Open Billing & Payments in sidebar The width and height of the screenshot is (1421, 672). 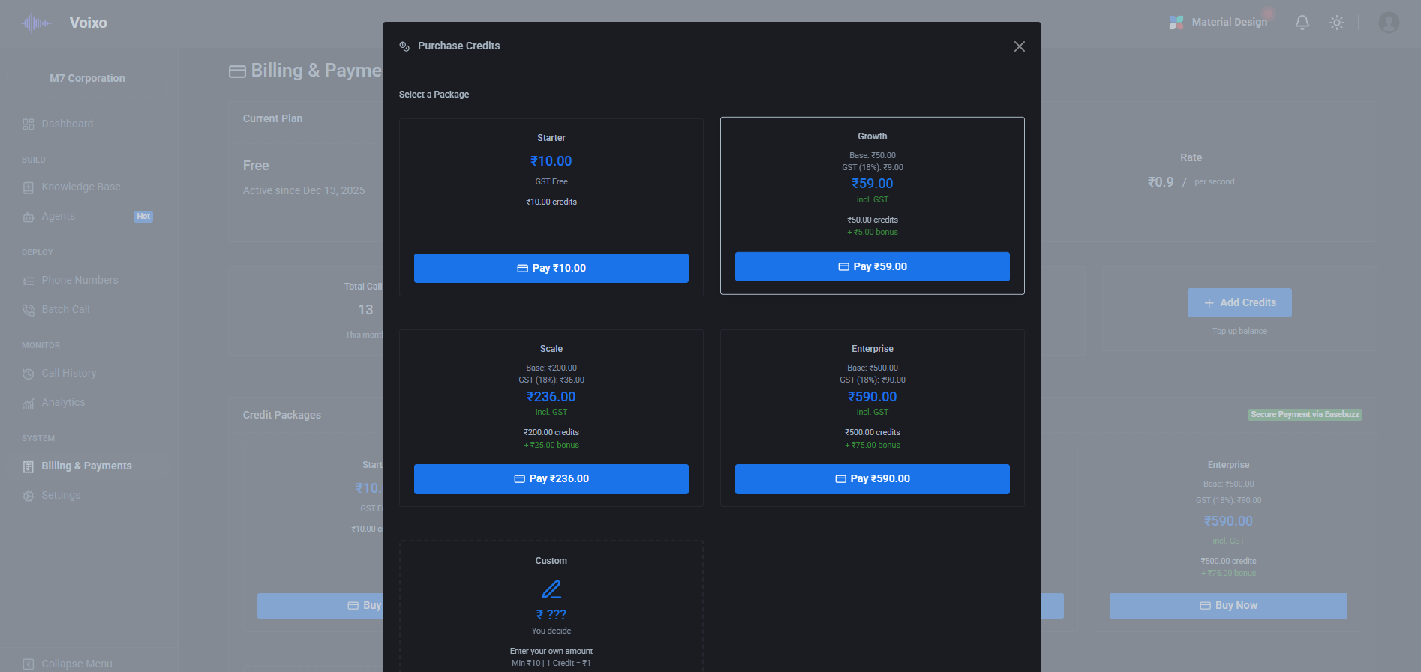[88, 466]
